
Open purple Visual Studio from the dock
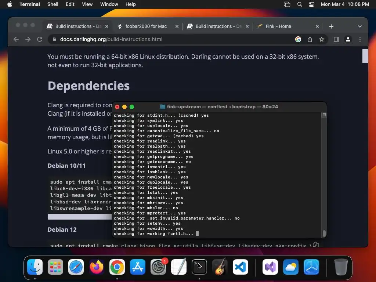(x=270, y=267)
